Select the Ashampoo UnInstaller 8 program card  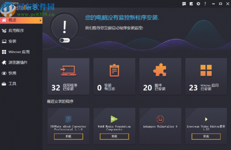(160, 126)
